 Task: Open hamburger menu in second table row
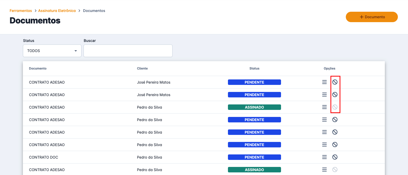324,95
